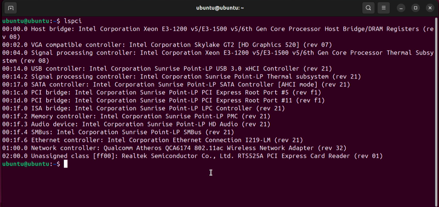The width and height of the screenshot is (439, 207).
Task: Click the typed lspci command
Action: click(73, 21)
